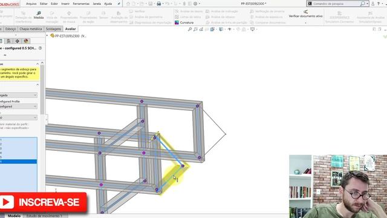Collapse the selections section chevron
This screenshot has width=387, height=218.
point(37,85)
